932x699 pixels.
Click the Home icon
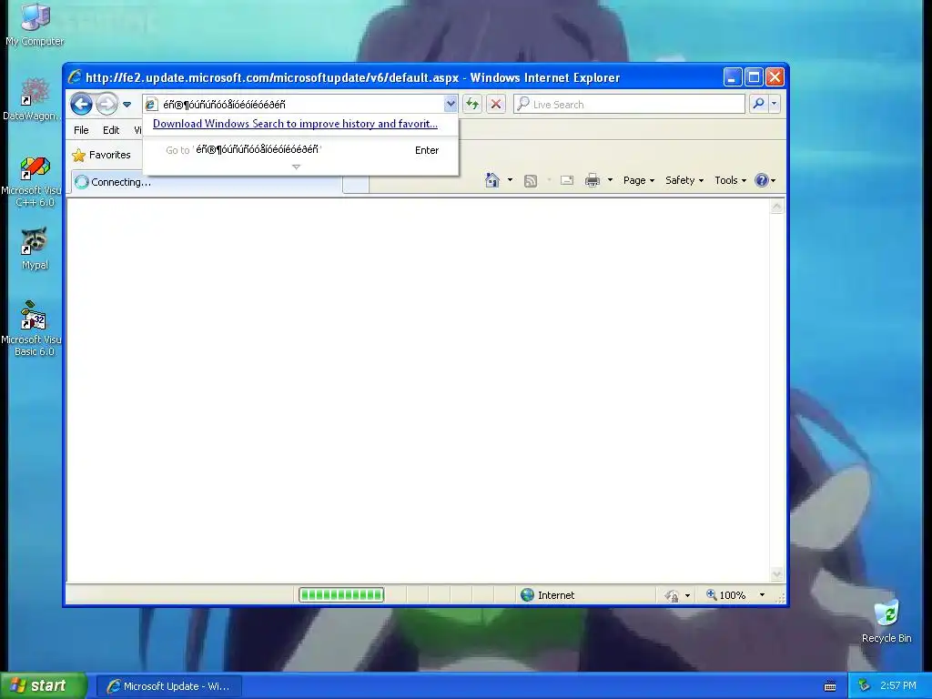[x=492, y=180]
